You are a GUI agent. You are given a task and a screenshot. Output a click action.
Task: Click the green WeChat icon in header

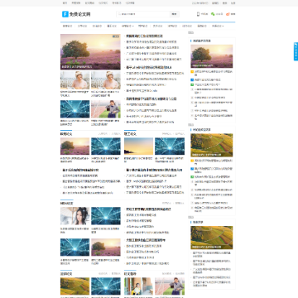tap(213, 14)
